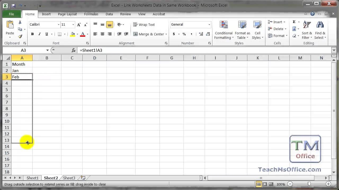Open the File backstage button

pos(11,14)
